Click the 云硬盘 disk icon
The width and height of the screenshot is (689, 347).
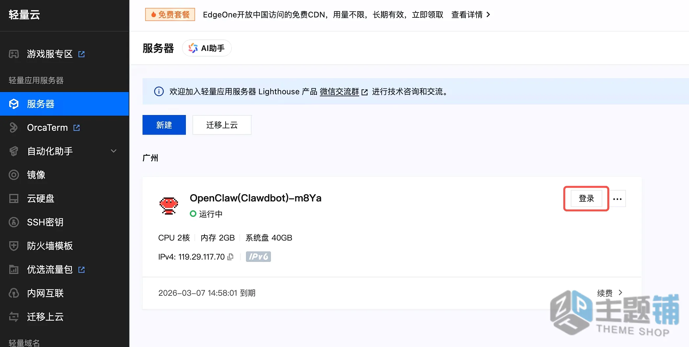(x=14, y=198)
